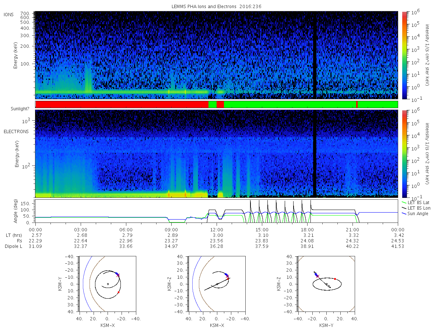Click the "21:00" time tick label
Image resolution: width=442 pixels, height=331 pixels.
352,229
